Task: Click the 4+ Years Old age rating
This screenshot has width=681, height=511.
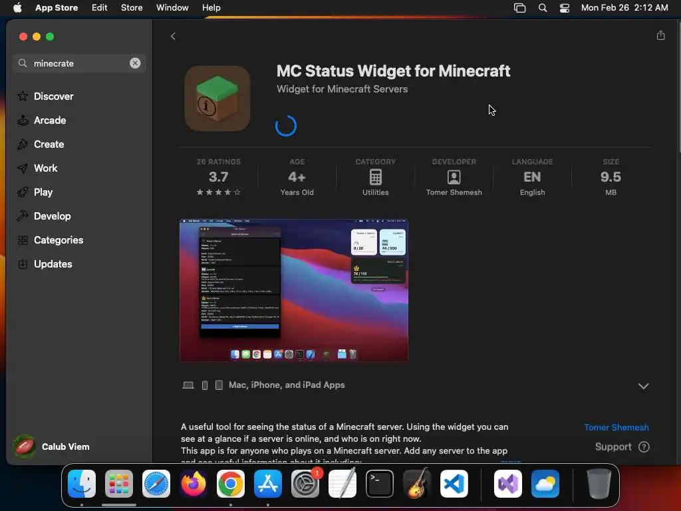Action: coord(297,177)
